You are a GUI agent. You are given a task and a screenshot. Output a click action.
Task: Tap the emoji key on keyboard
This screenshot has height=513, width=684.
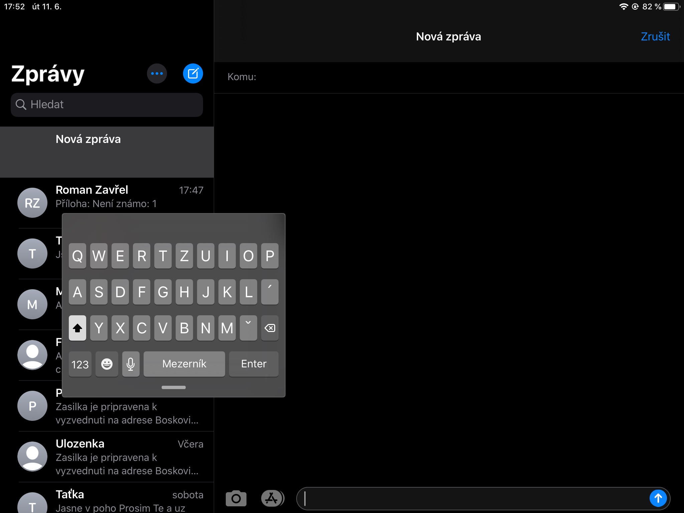pyautogui.click(x=107, y=364)
